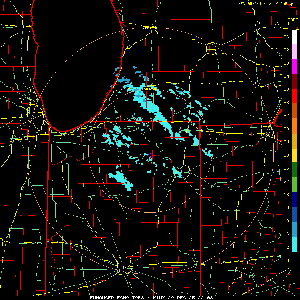
Task: Click the "TOPS" legend title
Action: point(293,20)
